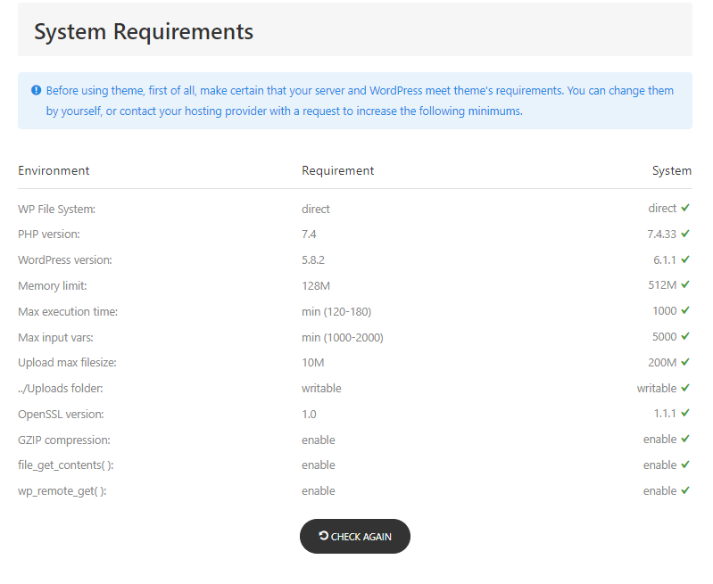
Task: Click the GZIP compression label
Action: click(x=64, y=440)
